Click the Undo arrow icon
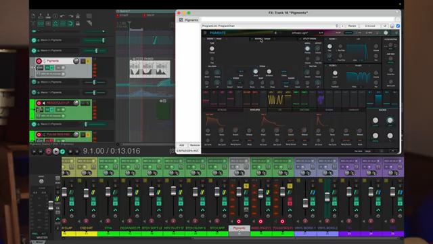Image resolution: width=433 pixels, height=244 pixels. pos(63,16)
